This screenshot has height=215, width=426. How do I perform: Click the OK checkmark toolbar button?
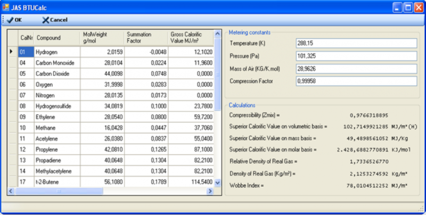[14, 20]
